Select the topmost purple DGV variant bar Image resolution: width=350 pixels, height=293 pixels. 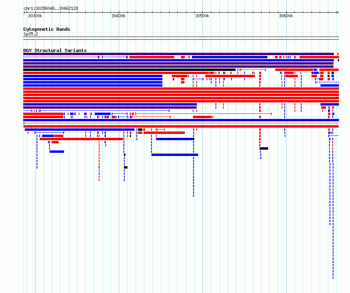click(179, 54)
